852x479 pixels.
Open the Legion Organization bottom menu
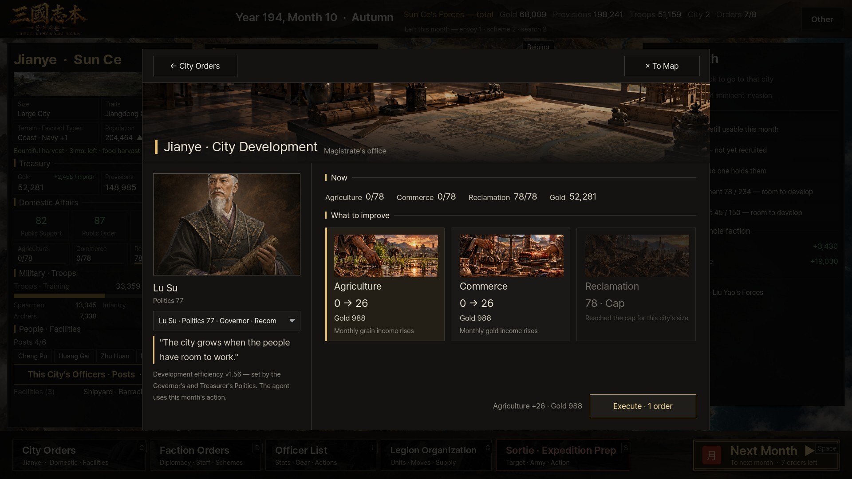click(436, 455)
